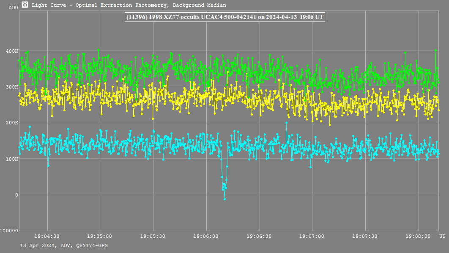Click the 19:06:00 time axis label
This screenshot has height=253, width=449.
tap(206, 237)
